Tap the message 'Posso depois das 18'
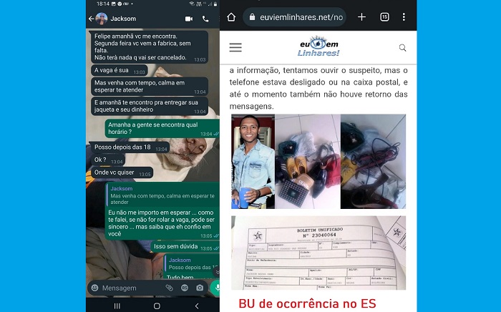Screen dimensions: 501x312 pyautogui.click(x=130, y=147)
